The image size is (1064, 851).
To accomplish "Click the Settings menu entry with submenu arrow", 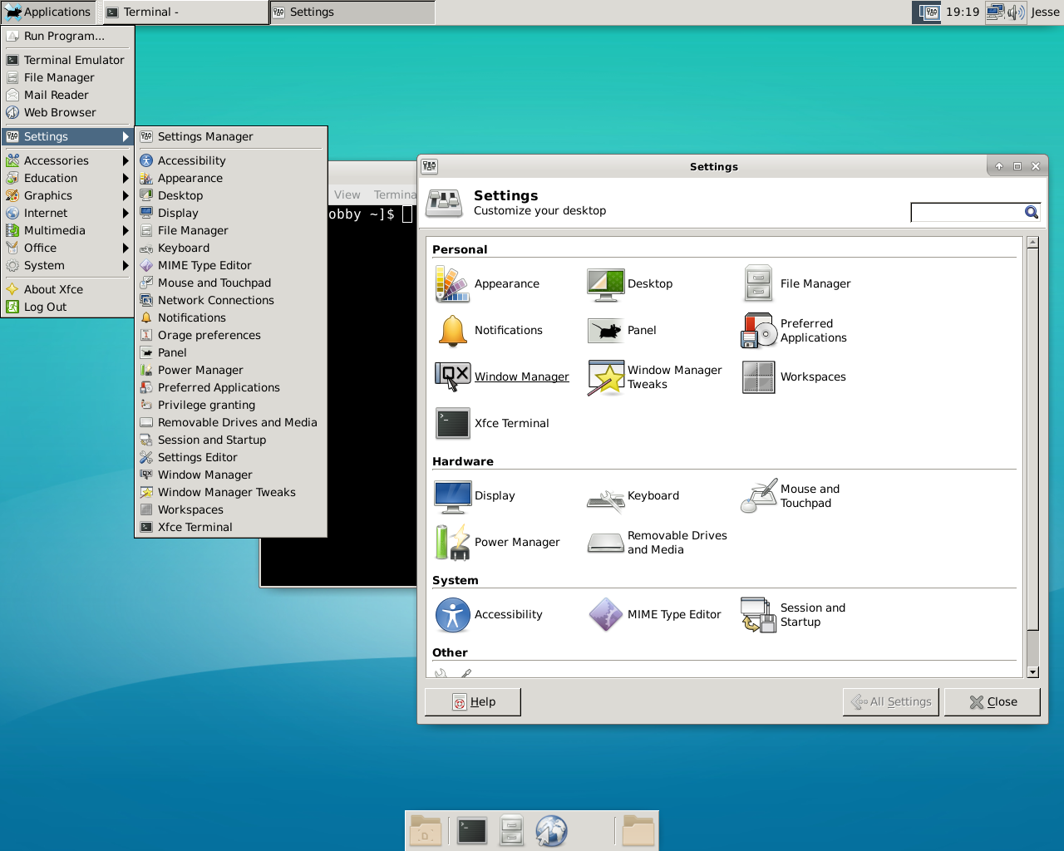I will click(68, 136).
